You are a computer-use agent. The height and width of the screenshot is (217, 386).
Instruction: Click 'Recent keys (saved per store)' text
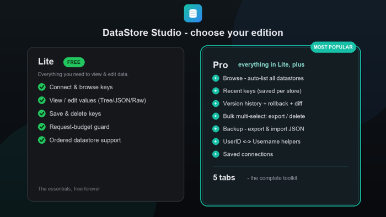click(262, 91)
